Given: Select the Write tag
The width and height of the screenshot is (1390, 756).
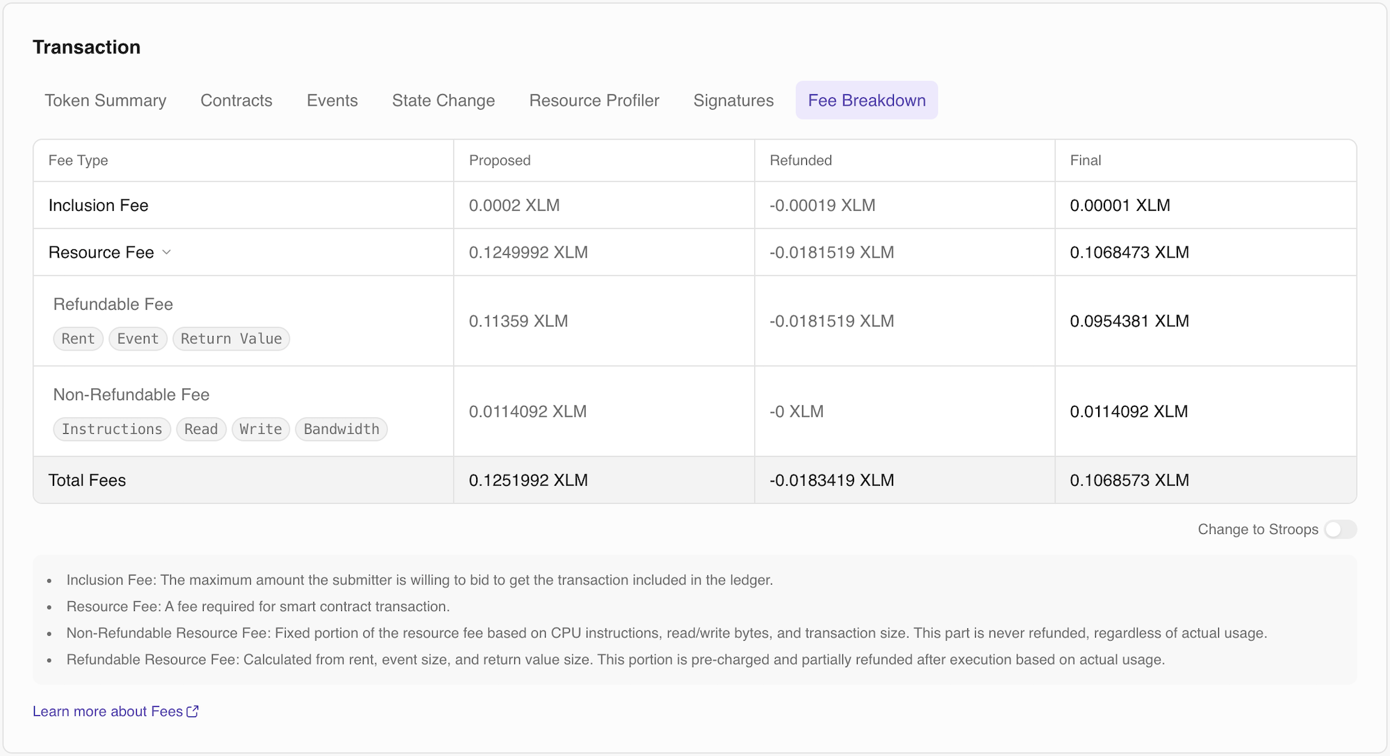Looking at the screenshot, I should pyautogui.click(x=261, y=429).
